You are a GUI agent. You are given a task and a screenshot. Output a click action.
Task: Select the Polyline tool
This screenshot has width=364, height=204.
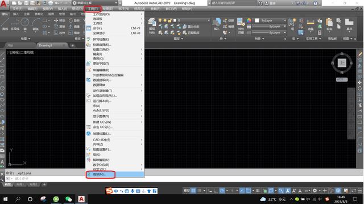(15, 24)
